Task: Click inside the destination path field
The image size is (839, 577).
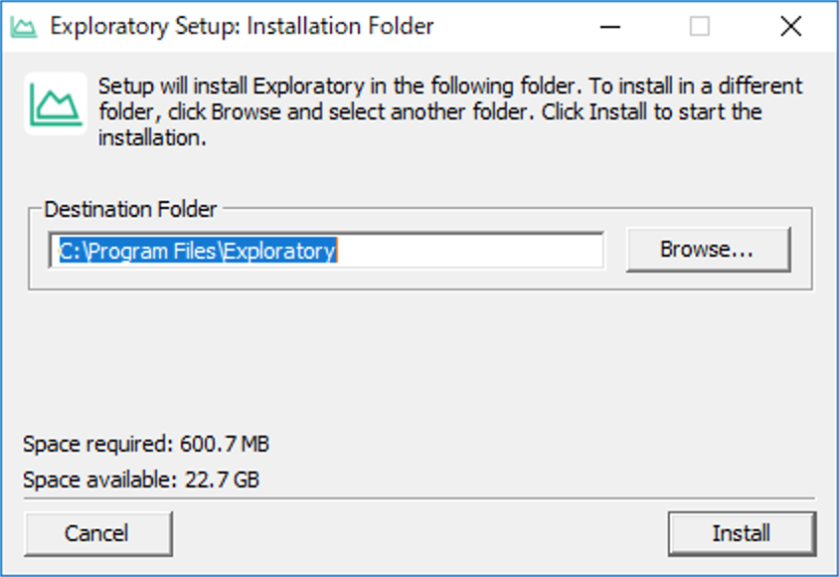Action: [326, 251]
